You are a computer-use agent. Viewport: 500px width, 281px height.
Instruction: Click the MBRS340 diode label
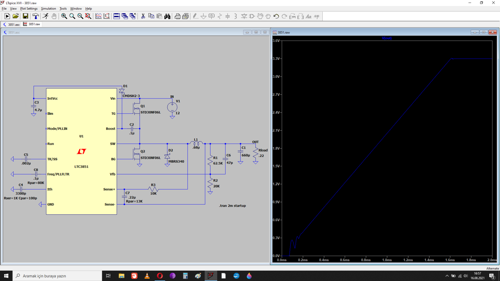pos(176,161)
